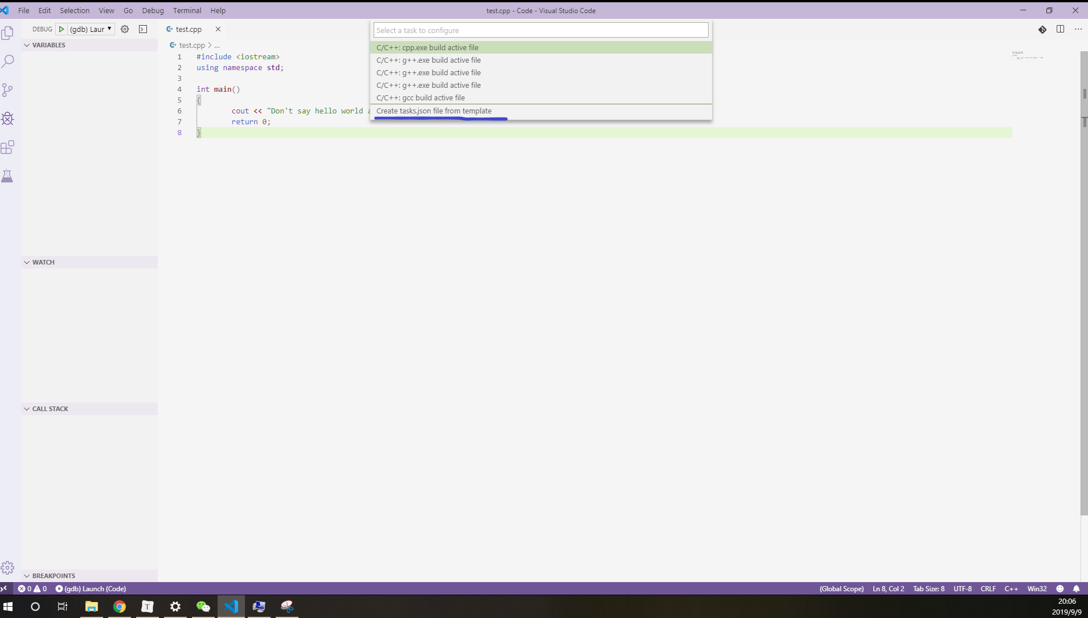Open the Source Control view
This screenshot has height=618, width=1088.
coord(7,90)
